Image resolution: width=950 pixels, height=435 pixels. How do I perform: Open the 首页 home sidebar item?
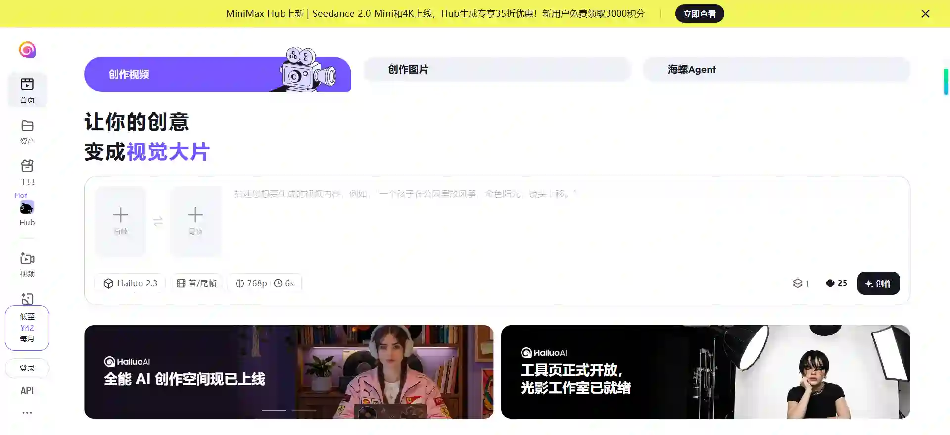pos(27,90)
